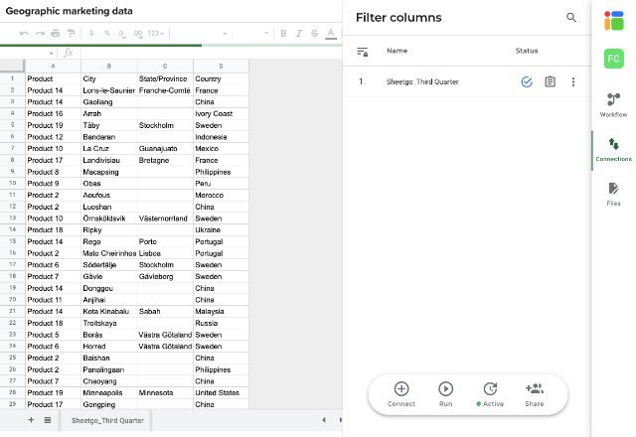Click into the formula bar
Screen dimensions: 636x437
211,53
